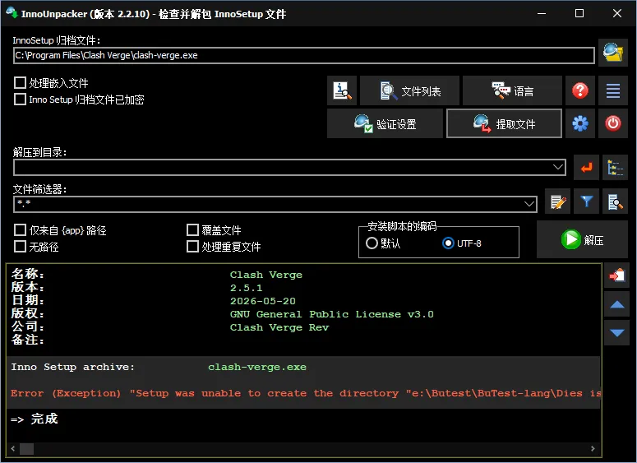Screen dimensions: 637x463
Task: Open the red help question mark icon
Action: click(580, 90)
